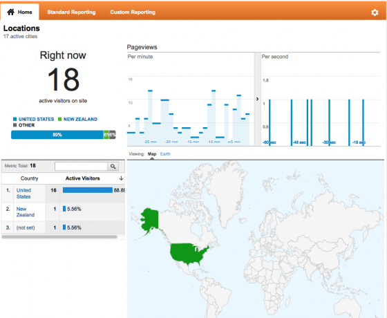The width and height of the screenshot is (387, 318).
Task: Click green Alaska on the map
Action: (x=149, y=221)
